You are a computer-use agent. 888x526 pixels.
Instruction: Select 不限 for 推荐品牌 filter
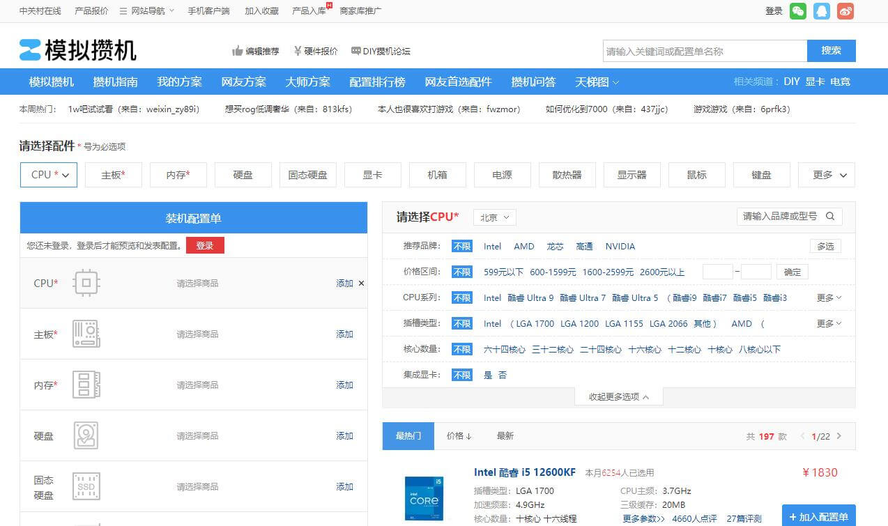pyautogui.click(x=461, y=246)
